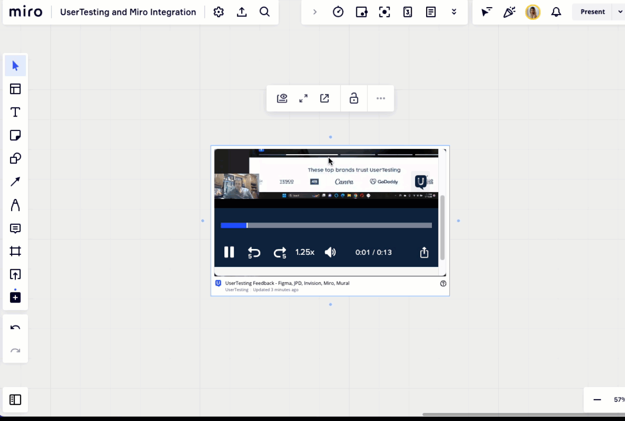
Task: Skip video forward five seconds
Action: pos(280,252)
